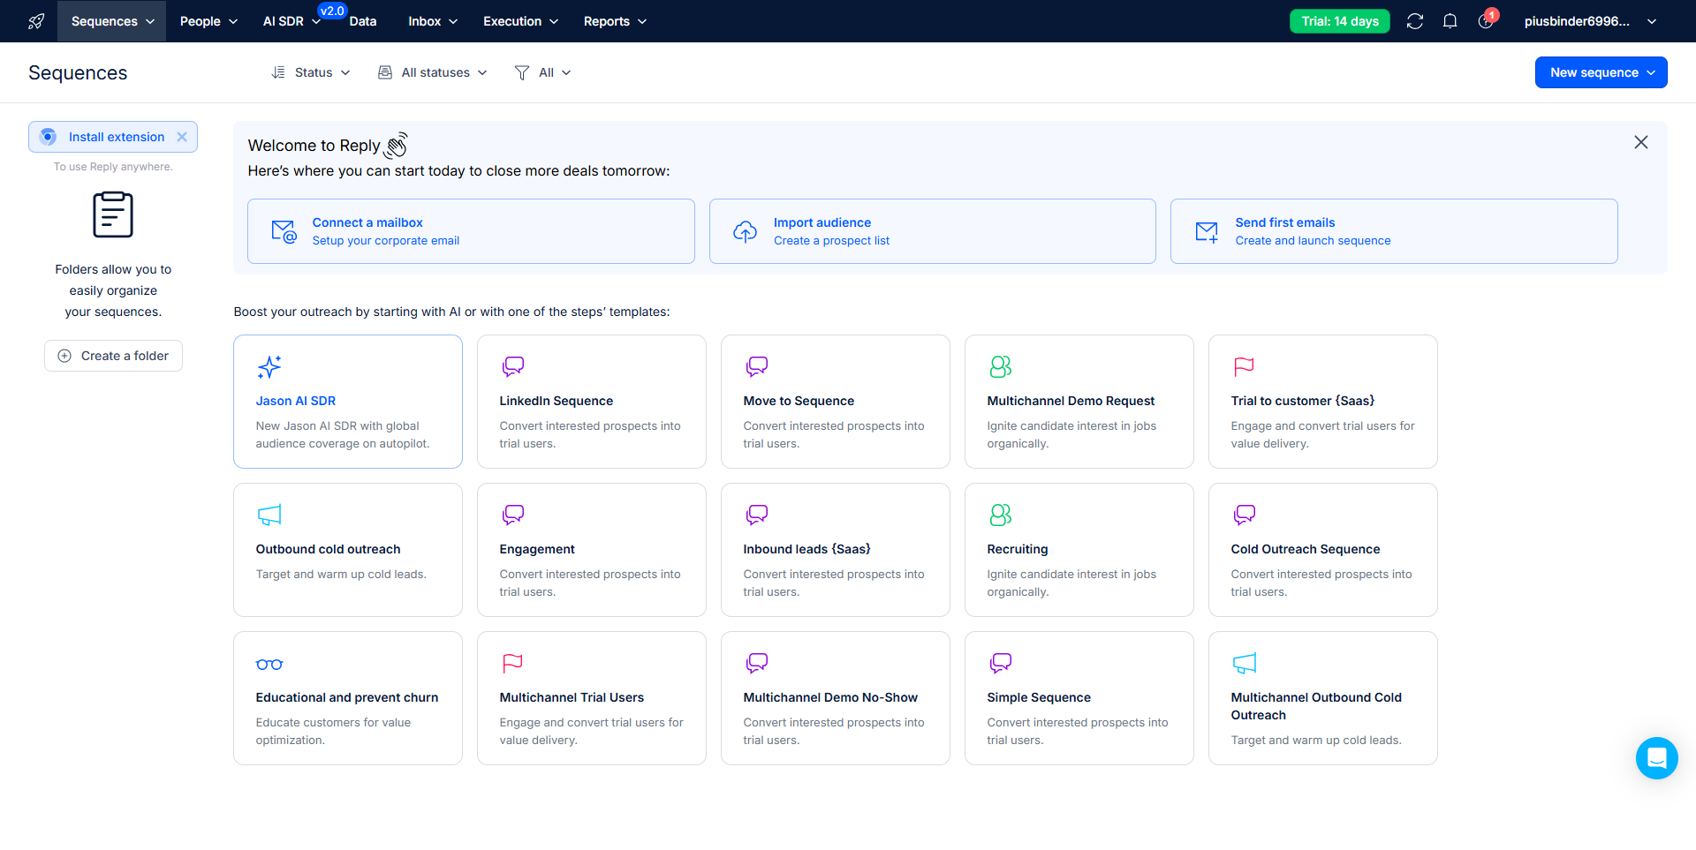Open the tasks icon with red badge
The image size is (1696, 850).
tap(1486, 21)
